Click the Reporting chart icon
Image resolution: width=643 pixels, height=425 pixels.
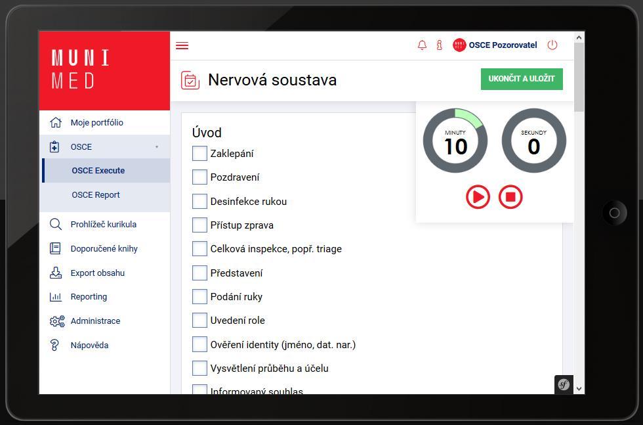tap(55, 296)
